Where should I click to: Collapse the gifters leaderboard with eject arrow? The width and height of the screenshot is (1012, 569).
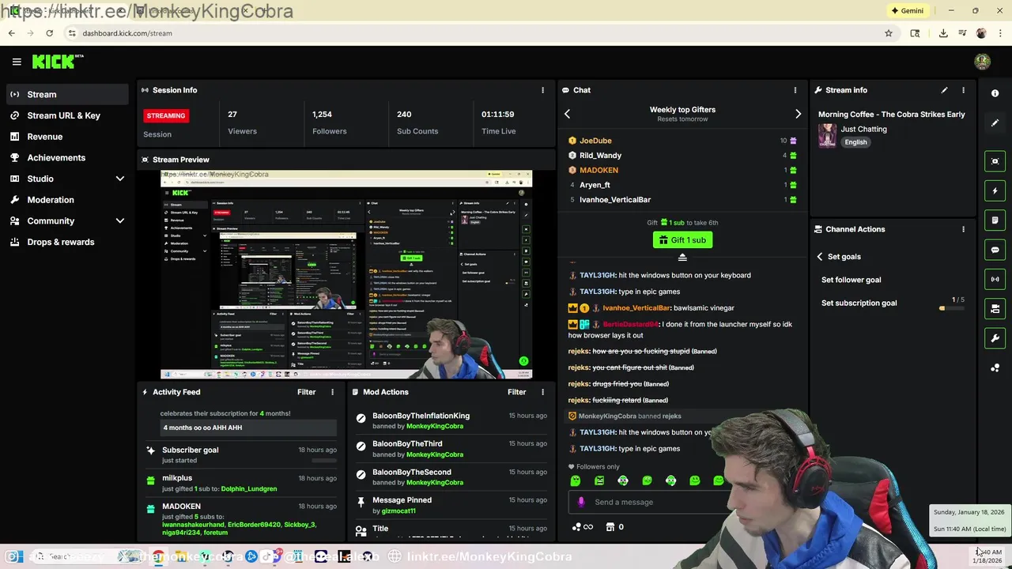pos(682,258)
